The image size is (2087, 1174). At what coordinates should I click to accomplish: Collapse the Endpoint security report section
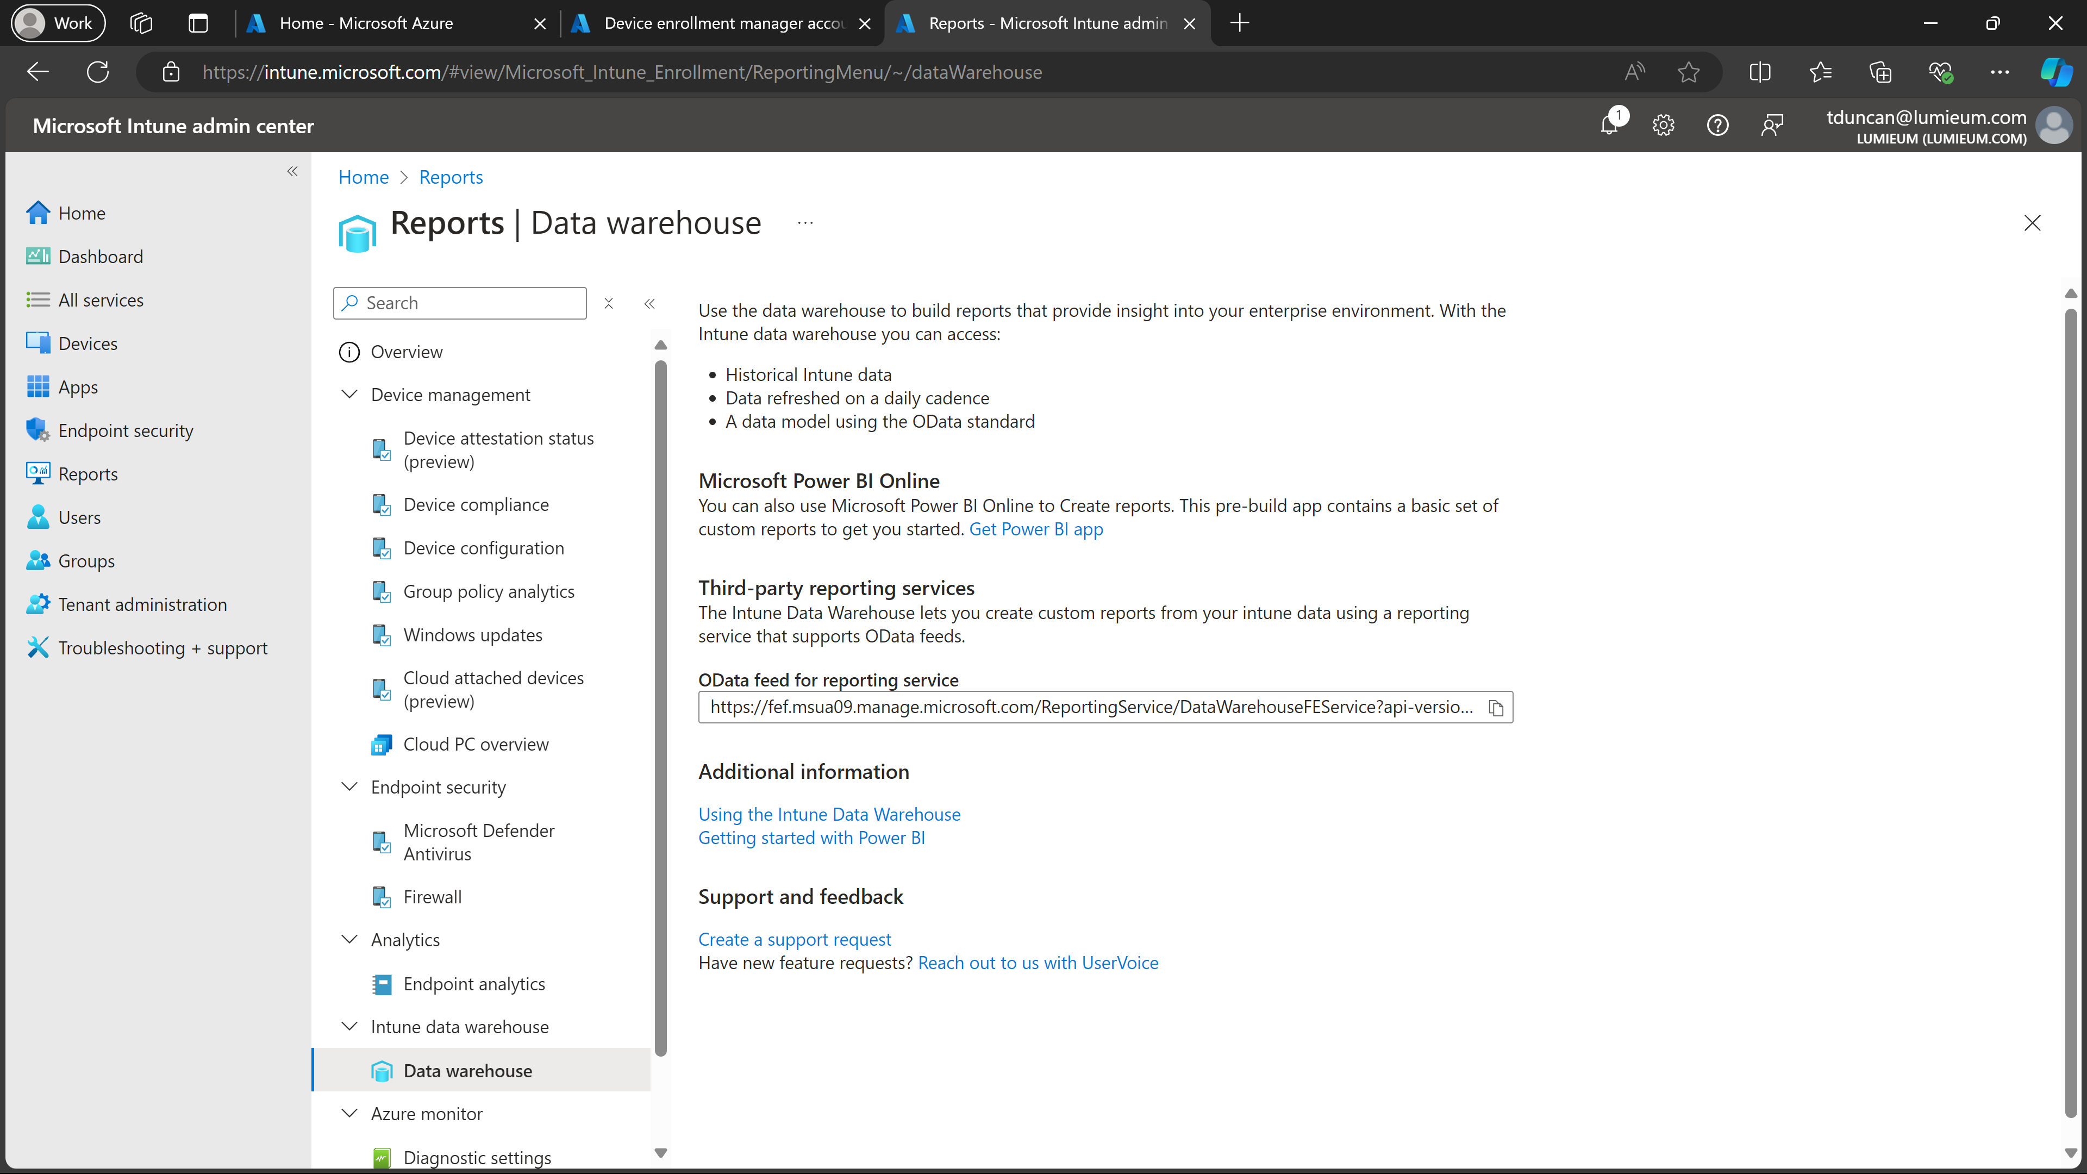point(349,786)
